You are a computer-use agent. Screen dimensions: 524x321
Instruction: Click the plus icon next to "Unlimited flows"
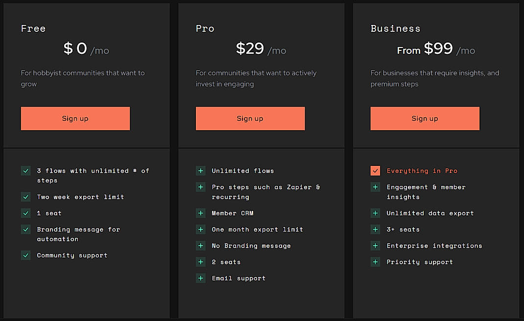(200, 171)
